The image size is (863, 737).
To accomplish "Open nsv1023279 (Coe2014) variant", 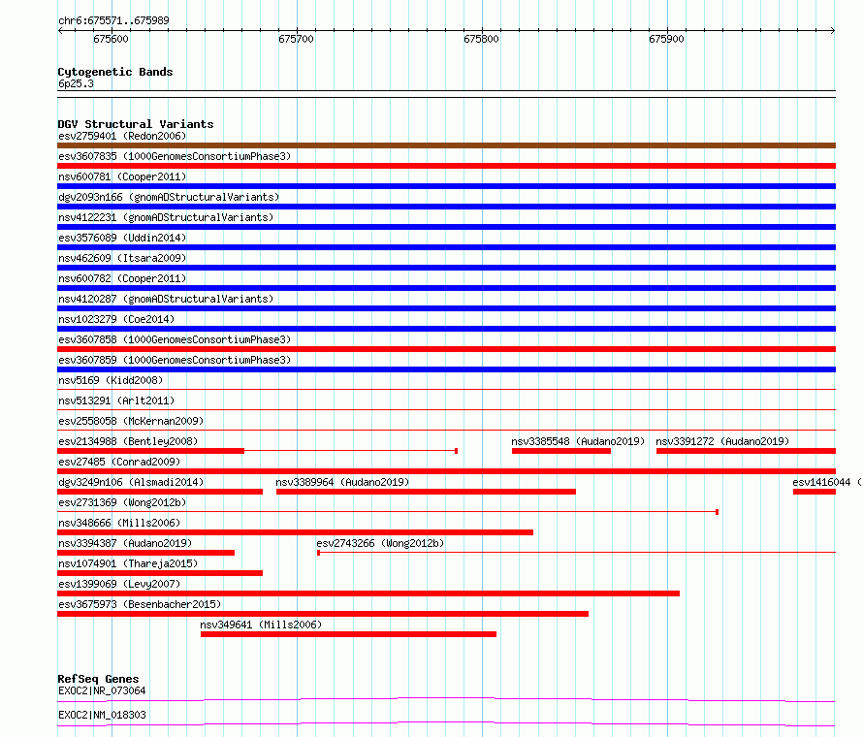I will click(116, 319).
